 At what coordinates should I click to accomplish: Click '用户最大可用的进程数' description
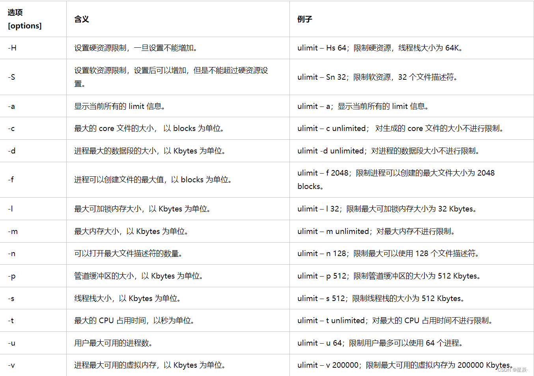tap(113, 343)
